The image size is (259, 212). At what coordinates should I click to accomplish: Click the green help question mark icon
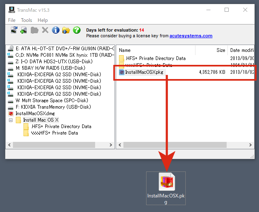[x=76, y=30]
